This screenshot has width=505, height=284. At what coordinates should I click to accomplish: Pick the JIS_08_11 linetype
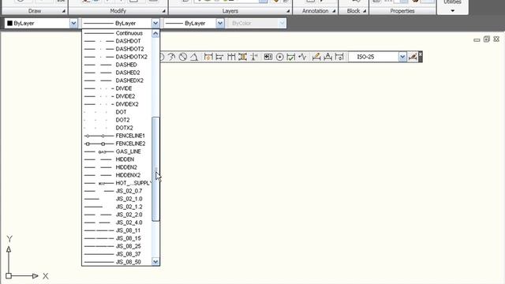117,230
